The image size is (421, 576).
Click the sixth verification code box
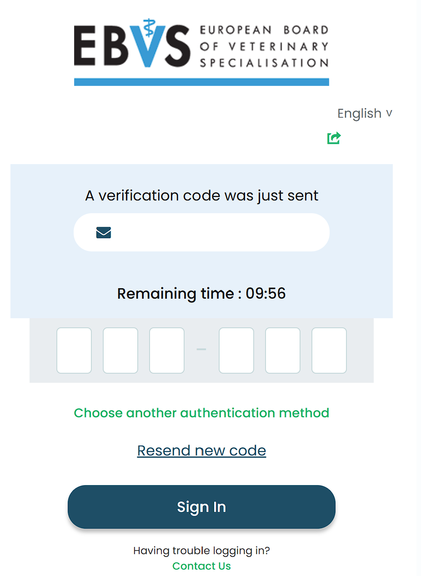(x=329, y=350)
